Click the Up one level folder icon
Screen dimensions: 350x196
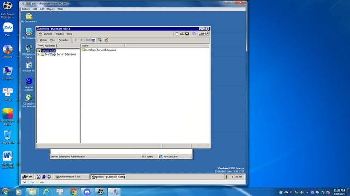[88, 40]
